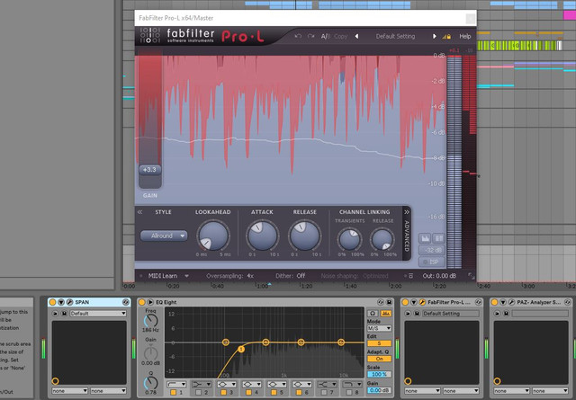Click the Lookahead knob

click(213, 236)
